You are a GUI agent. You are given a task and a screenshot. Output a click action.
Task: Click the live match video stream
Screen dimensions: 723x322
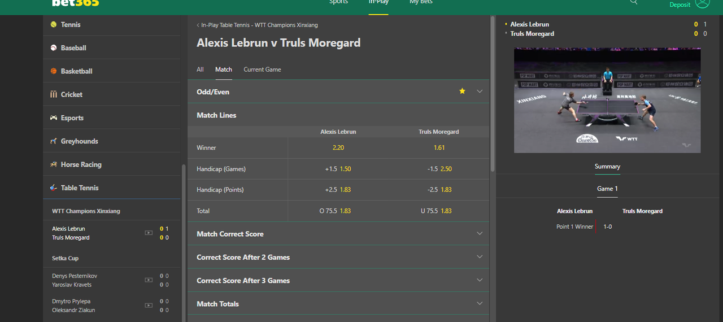(x=607, y=100)
